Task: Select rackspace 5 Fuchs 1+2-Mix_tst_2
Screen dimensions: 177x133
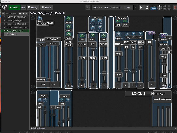Action: pos(15,24)
